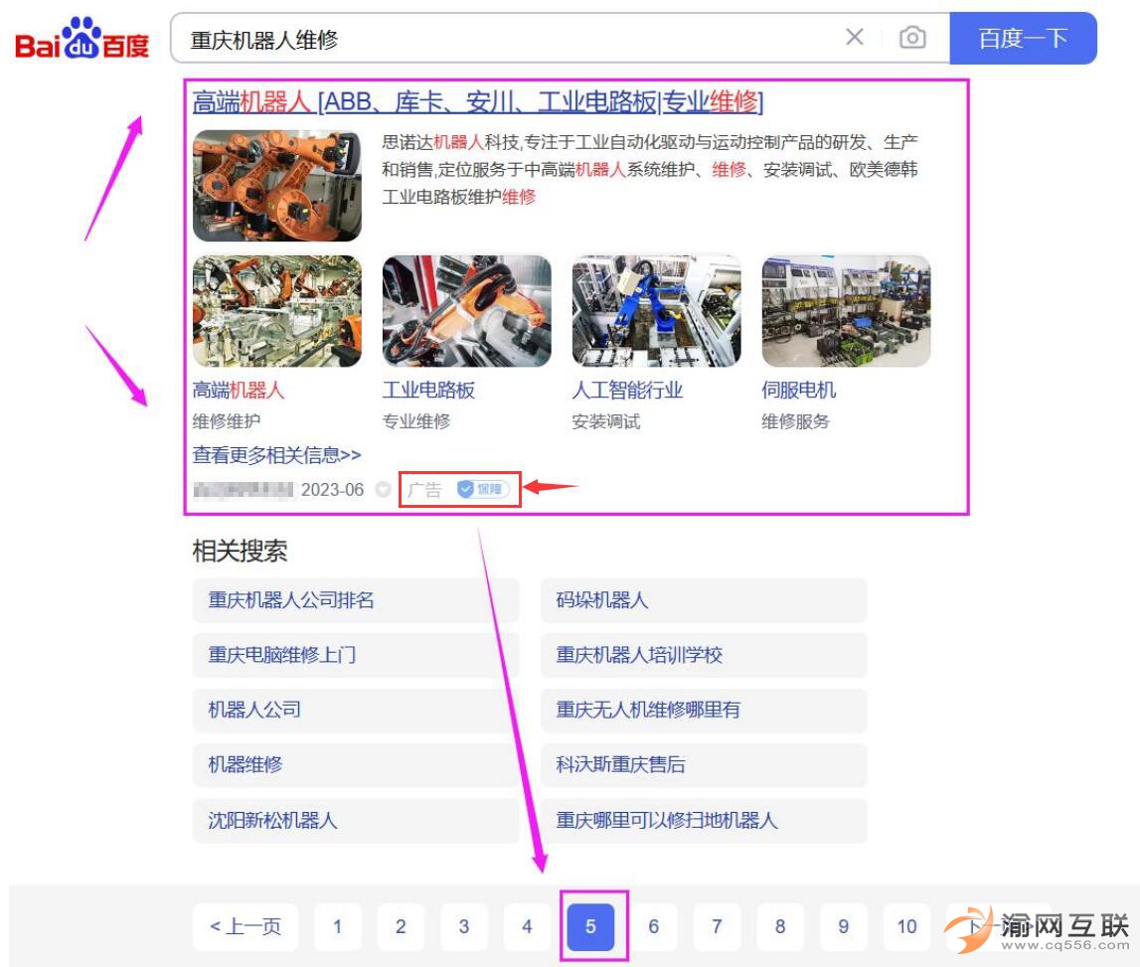Screen dimensions: 1140x967
Task: Click the large robot ad thumbnail
Action: click(x=276, y=186)
